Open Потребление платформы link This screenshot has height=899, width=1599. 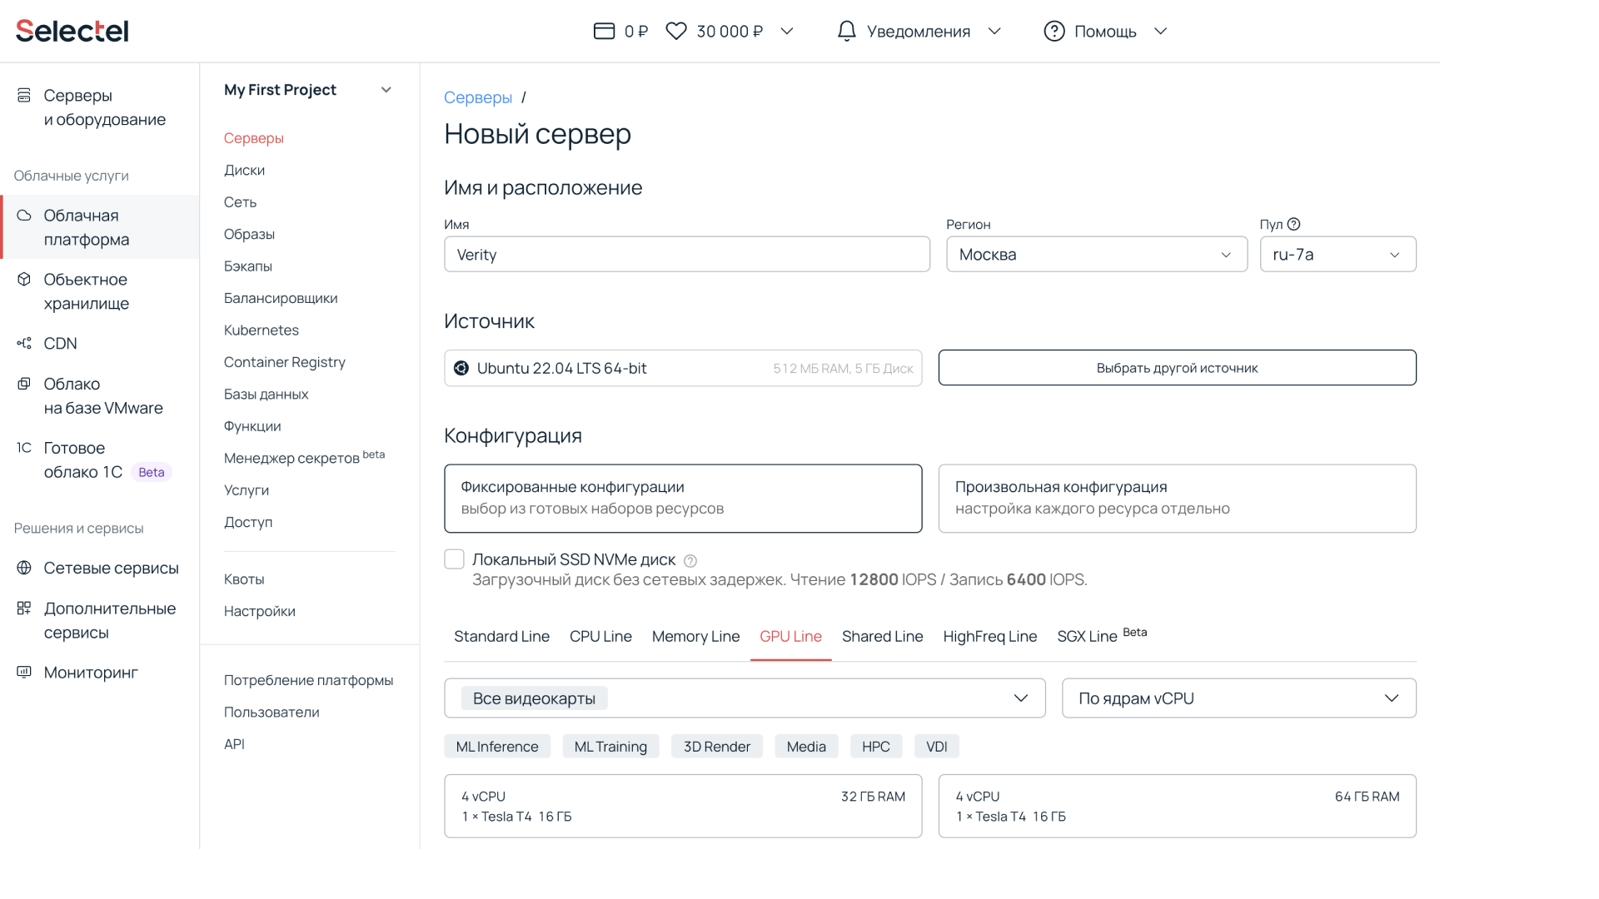coord(308,680)
